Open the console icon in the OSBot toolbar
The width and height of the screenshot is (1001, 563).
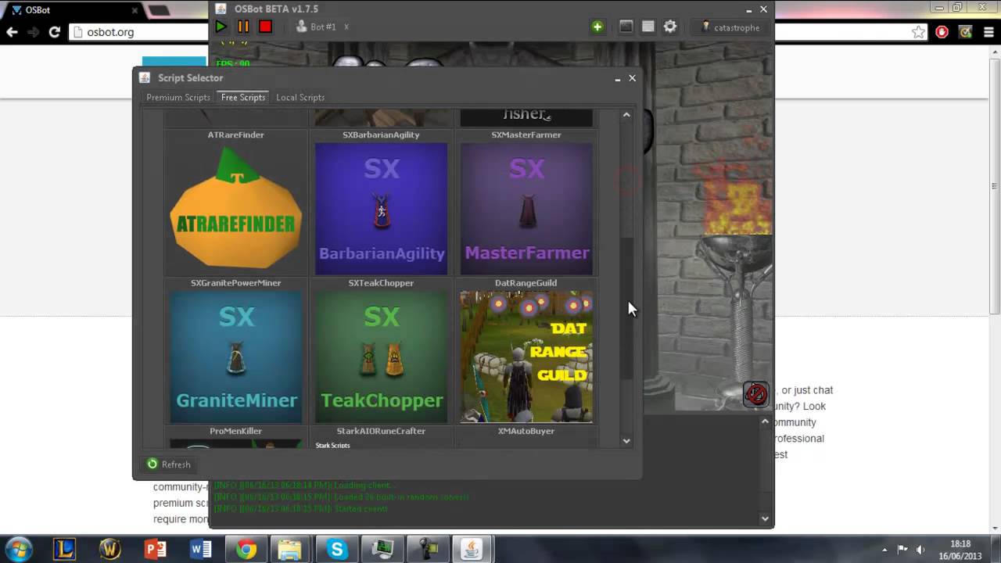(626, 27)
